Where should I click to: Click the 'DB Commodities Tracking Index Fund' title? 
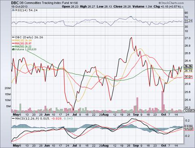45,3
